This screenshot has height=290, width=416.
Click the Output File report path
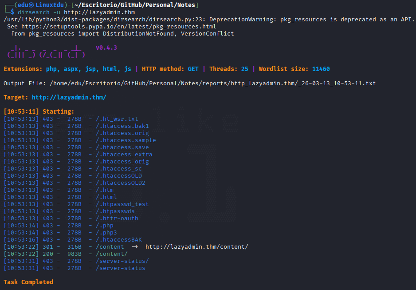(213, 83)
